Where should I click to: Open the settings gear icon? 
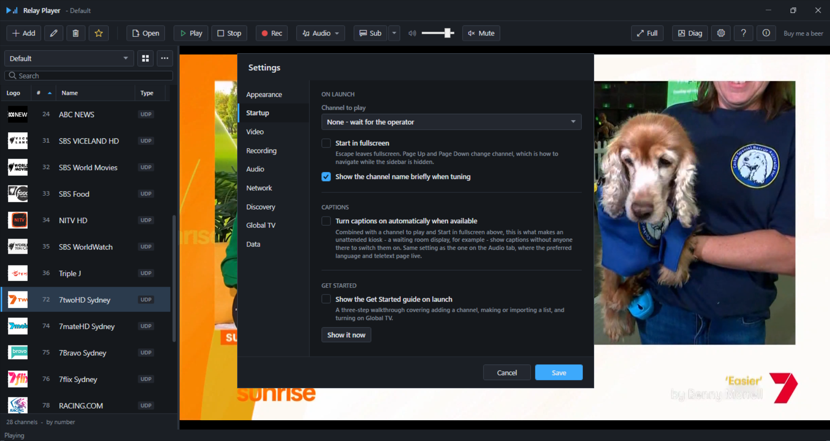point(721,33)
